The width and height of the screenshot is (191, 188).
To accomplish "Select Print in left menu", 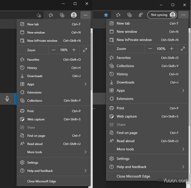I will coord(54,111).
